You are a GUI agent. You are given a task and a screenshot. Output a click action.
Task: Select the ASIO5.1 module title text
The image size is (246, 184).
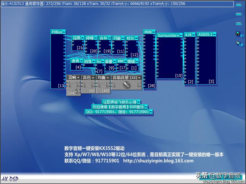(205, 34)
